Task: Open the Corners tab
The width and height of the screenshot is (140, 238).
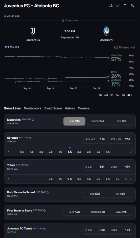Action: click(84, 108)
